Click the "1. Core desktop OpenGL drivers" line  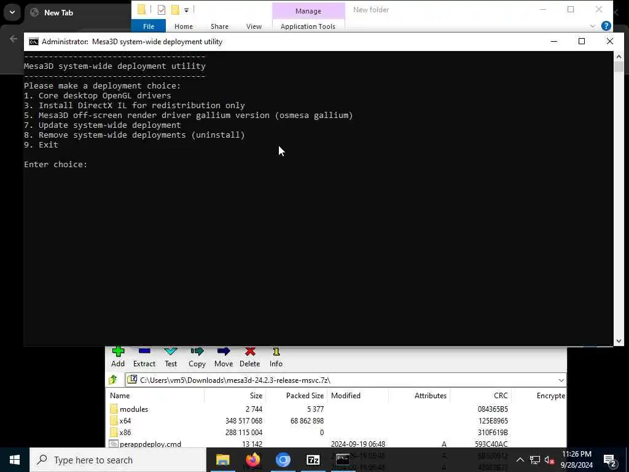coord(98,95)
